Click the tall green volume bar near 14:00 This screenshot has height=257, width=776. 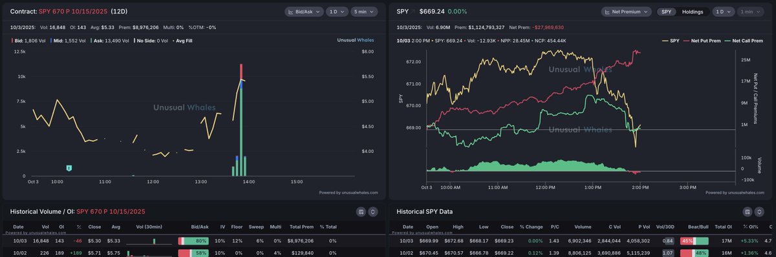(241, 132)
